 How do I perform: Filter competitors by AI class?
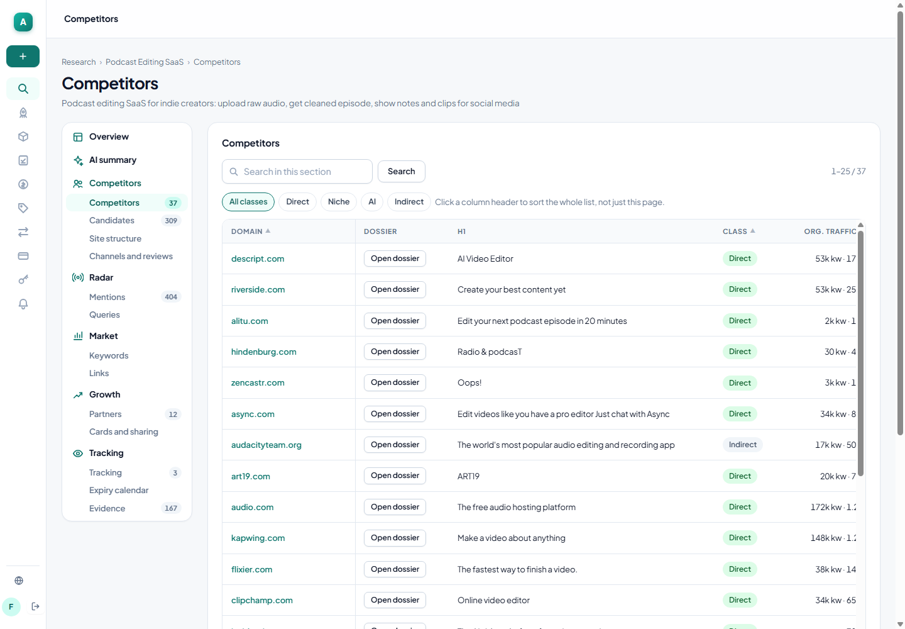point(372,202)
